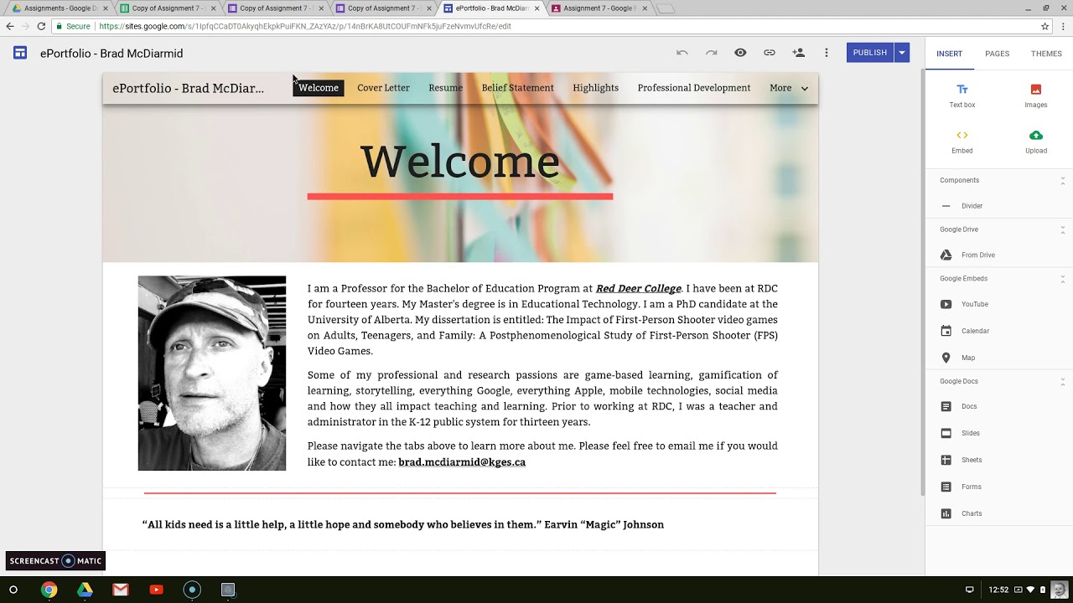Open the Belief Statement page

tap(517, 88)
